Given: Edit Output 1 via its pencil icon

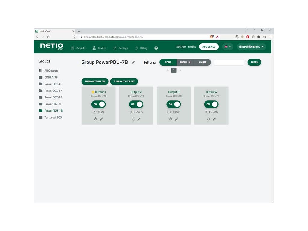Looking at the screenshot, I should [101, 119].
